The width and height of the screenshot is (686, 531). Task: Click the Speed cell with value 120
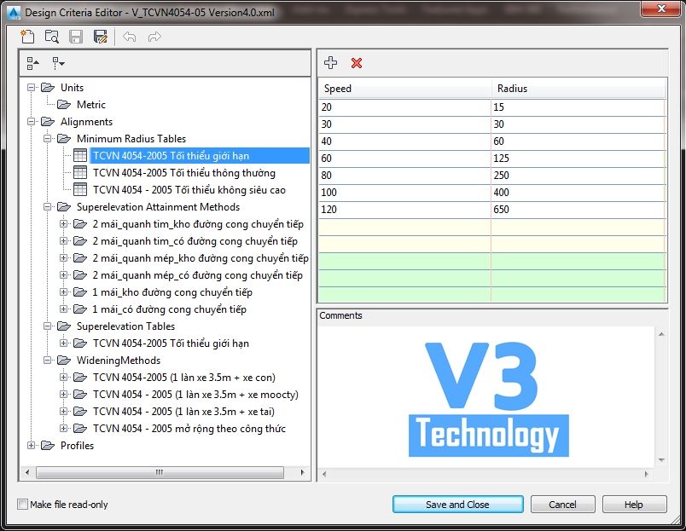[x=404, y=210]
